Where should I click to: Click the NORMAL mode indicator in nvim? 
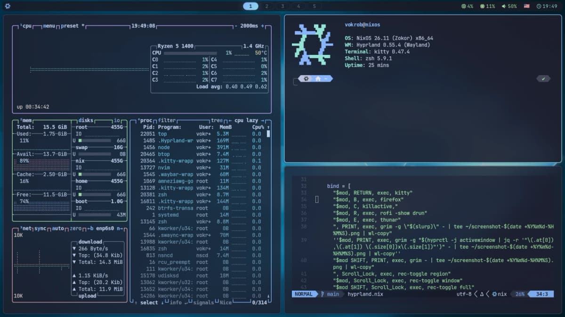pyautogui.click(x=305, y=294)
